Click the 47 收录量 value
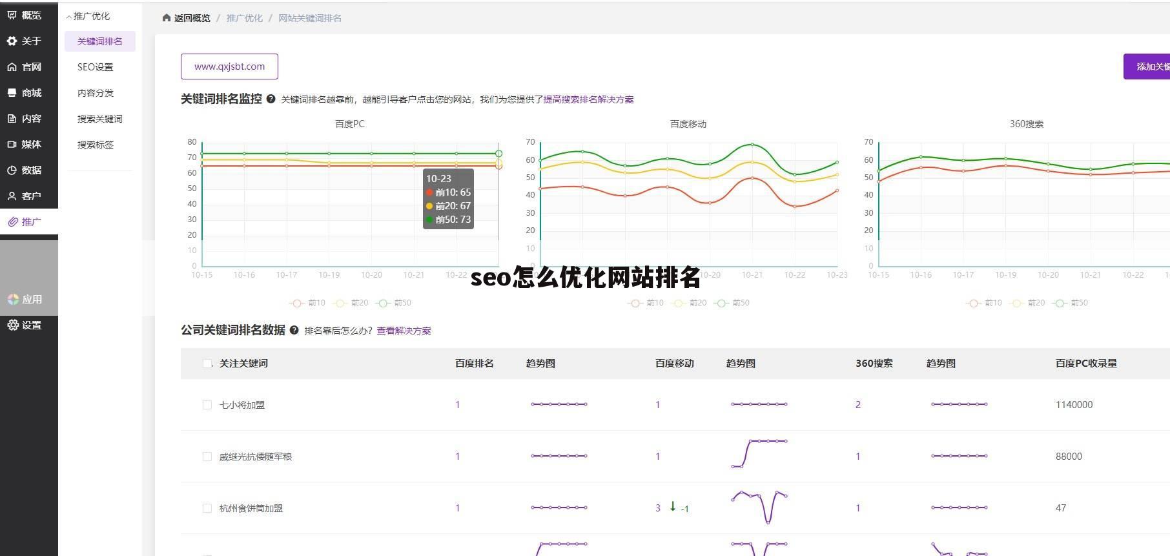This screenshot has width=1170, height=556. (1061, 508)
